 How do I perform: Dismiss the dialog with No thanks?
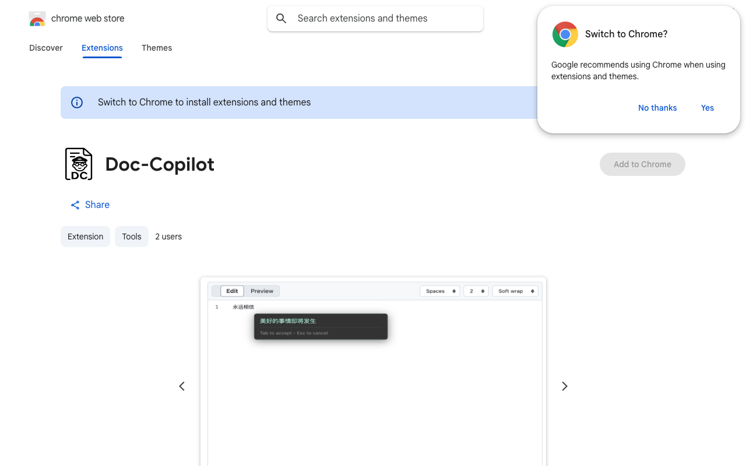click(657, 108)
